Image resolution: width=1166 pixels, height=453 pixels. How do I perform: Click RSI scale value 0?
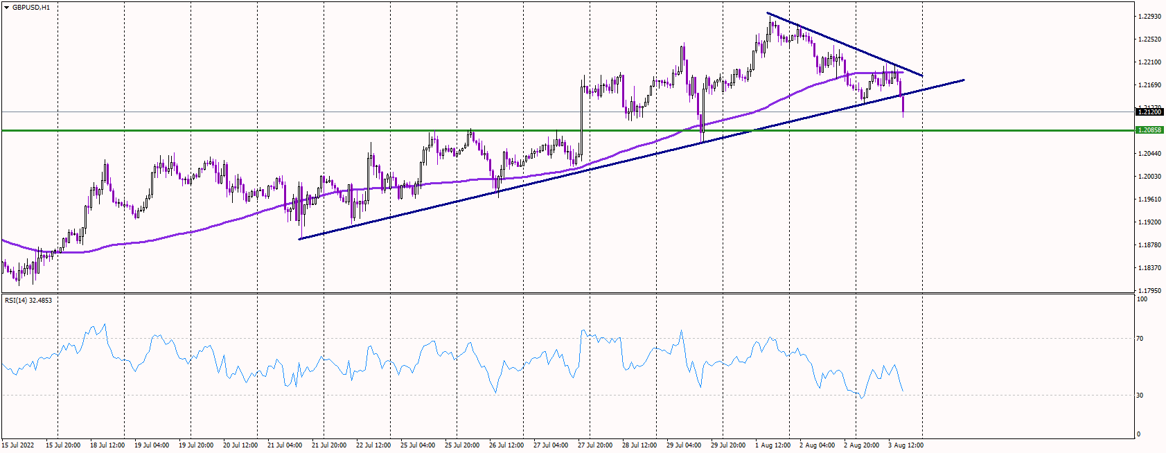1139,434
